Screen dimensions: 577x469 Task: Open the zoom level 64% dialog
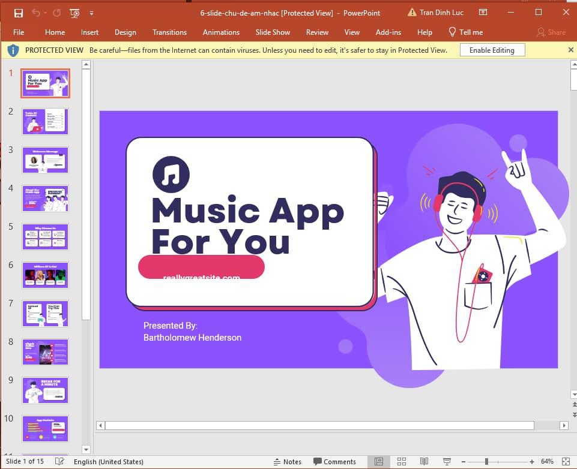pos(547,461)
